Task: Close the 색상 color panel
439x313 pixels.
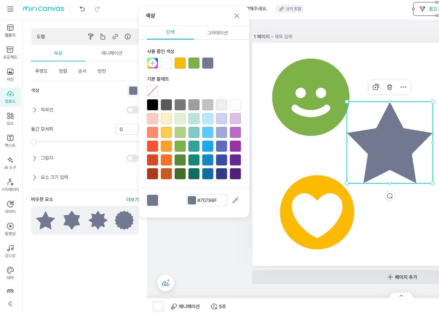Action: tap(237, 16)
